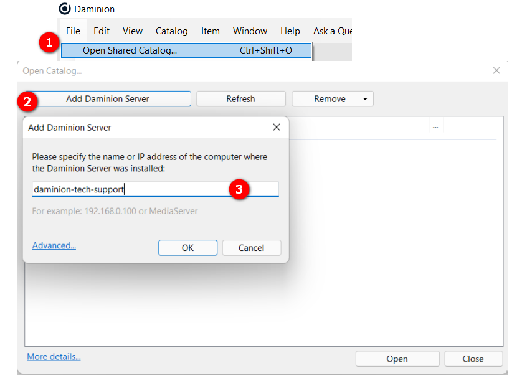
Task: Open the Window menu
Action: click(x=250, y=31)
